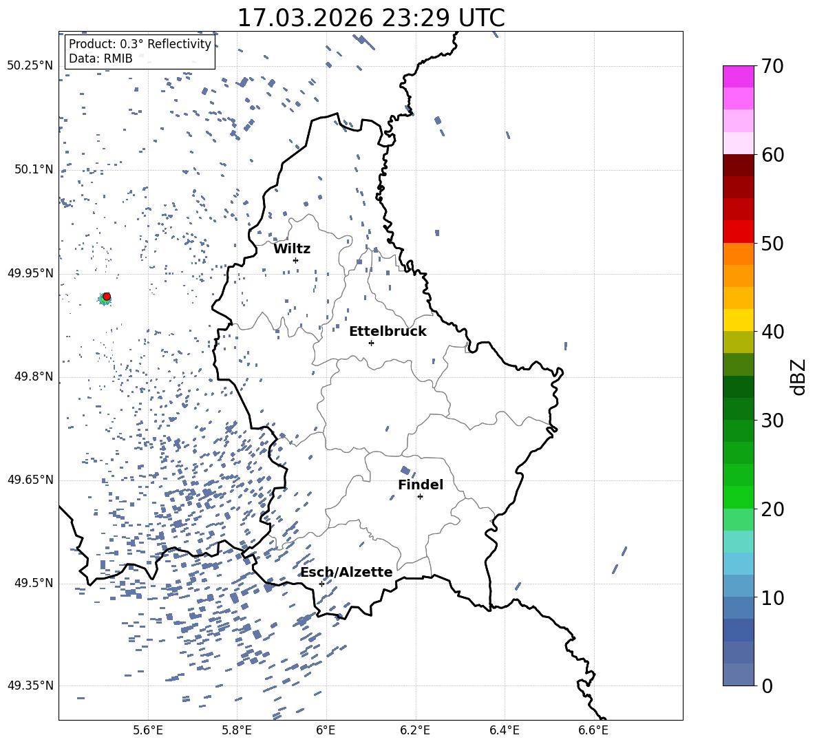The height and width of the screenshot is (744, 815).
Task: Click the 49.65°N latitude label
Action: (x=30, y=479)
